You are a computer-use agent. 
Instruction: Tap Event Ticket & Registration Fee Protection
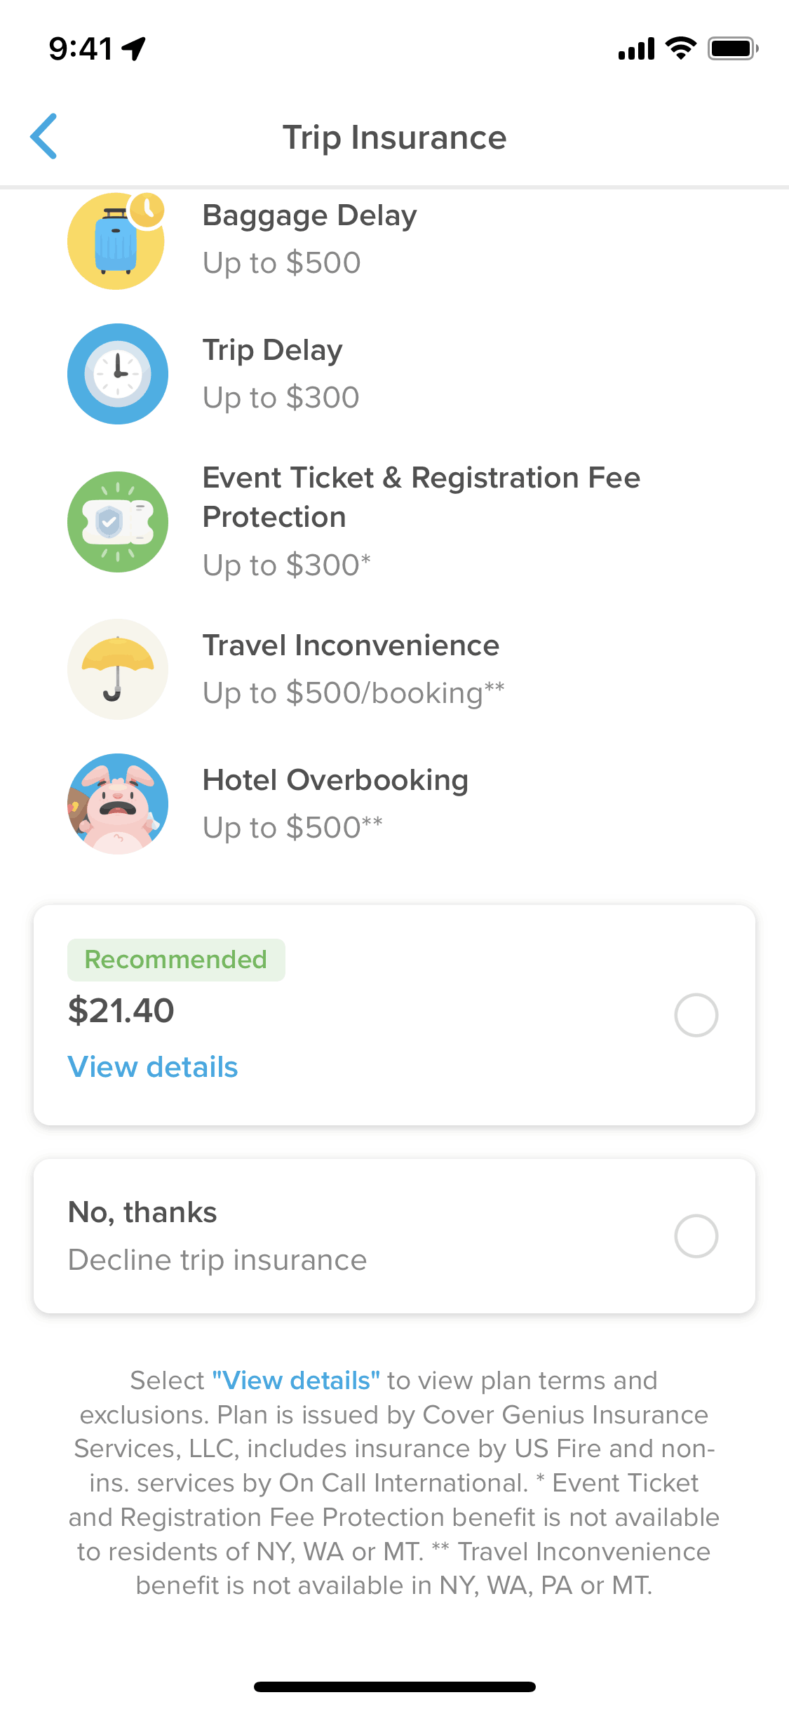pyautogui.click(x=421, y=497)
